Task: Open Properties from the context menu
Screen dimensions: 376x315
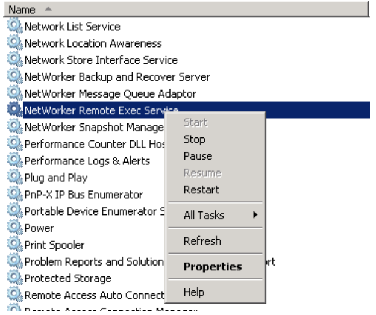Action: [215, 267]
